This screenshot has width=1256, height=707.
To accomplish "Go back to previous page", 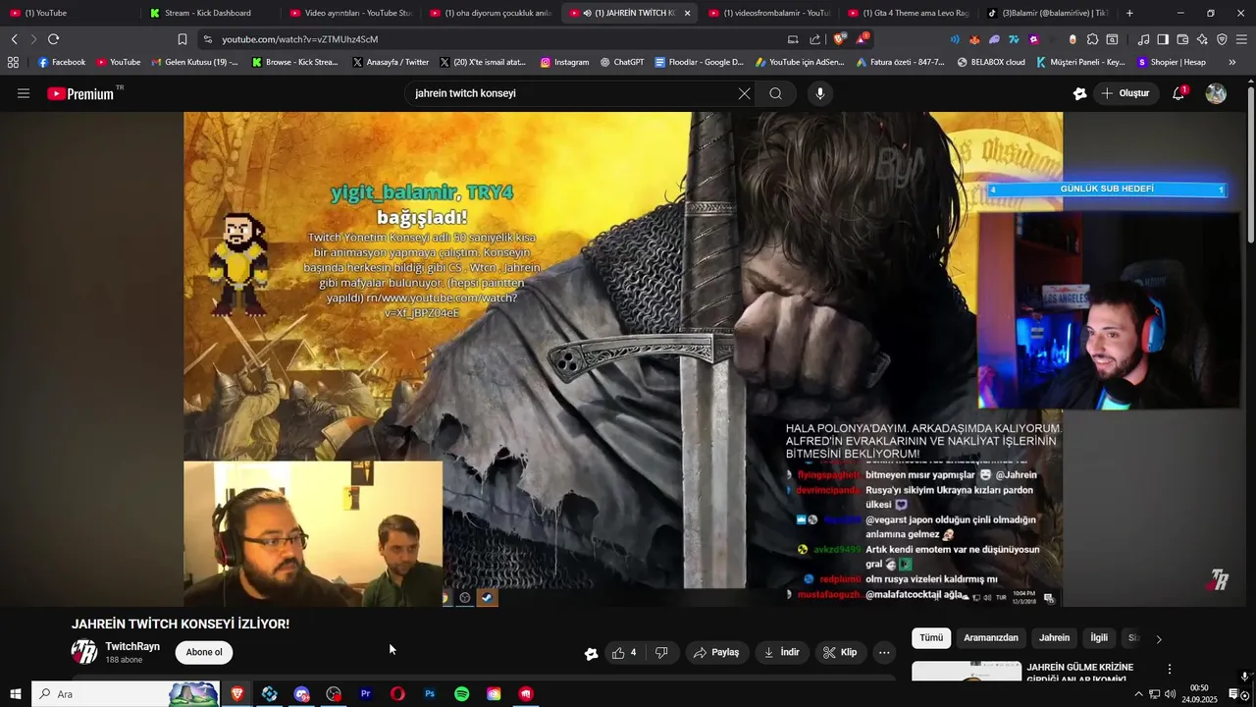I will pyautogui.click(x=14, y=39).
